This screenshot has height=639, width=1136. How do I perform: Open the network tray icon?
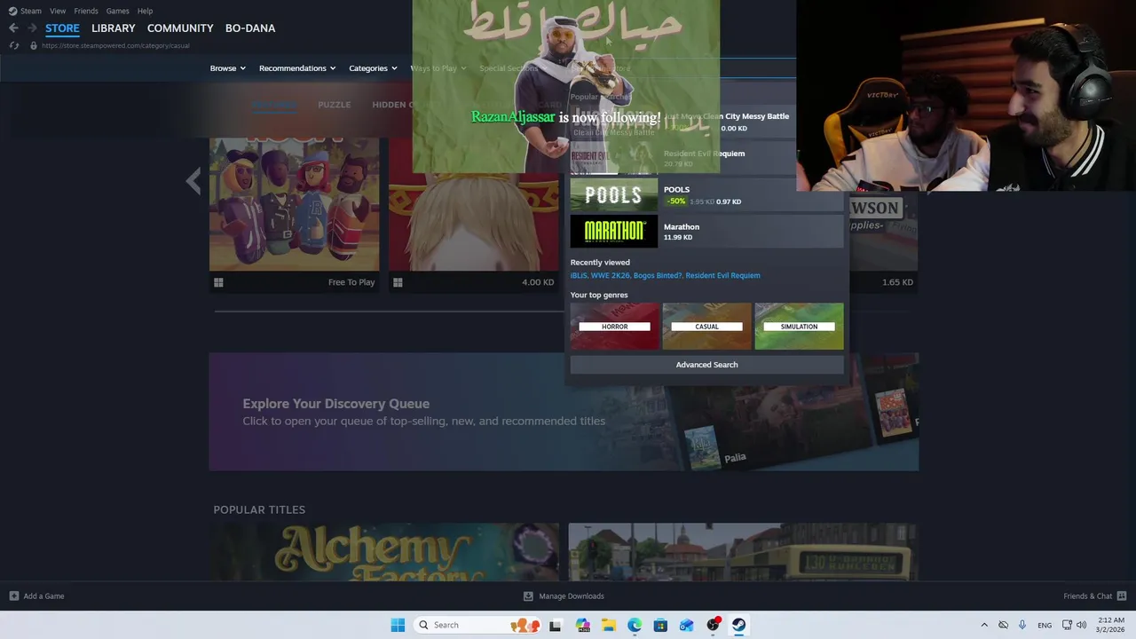click(1067, 625)
